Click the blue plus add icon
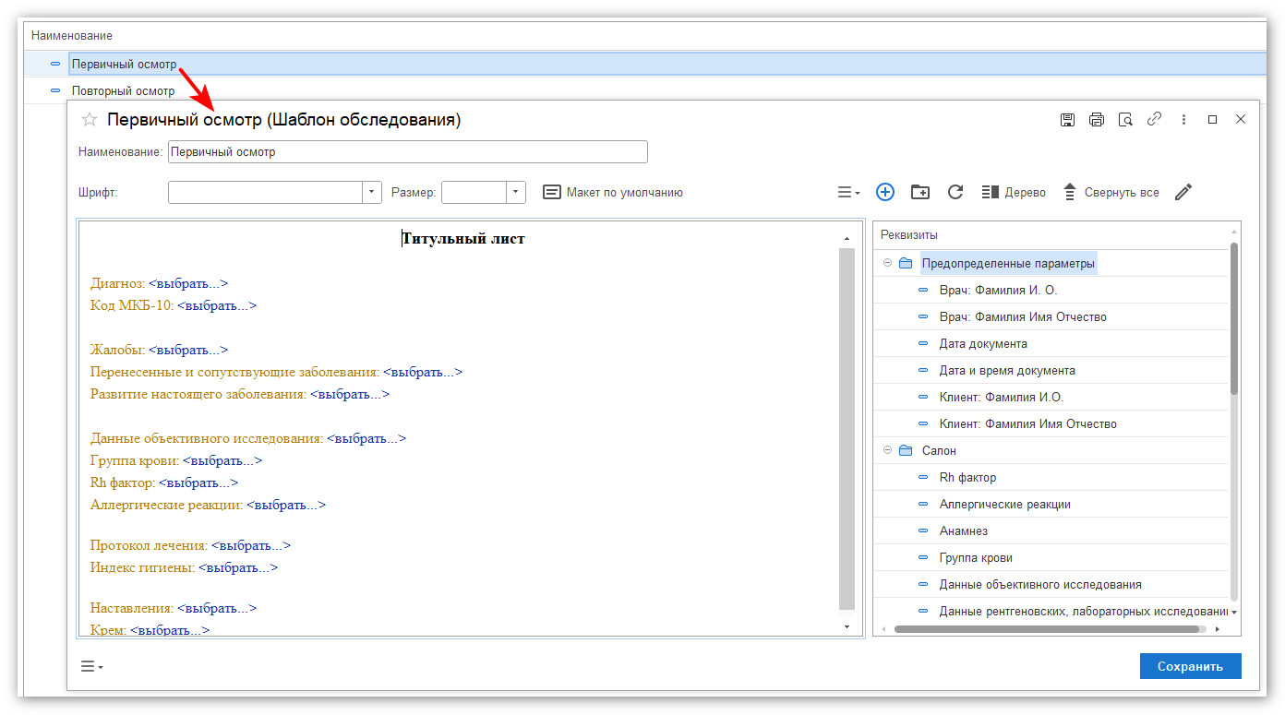The height and width of the screenshot is (715, 1285). coord(884,192)
